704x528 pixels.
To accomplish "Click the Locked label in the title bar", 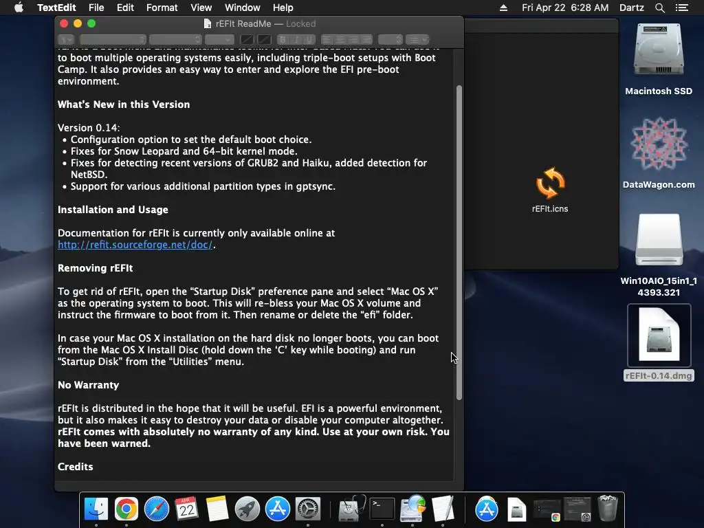I will point(301,24).
